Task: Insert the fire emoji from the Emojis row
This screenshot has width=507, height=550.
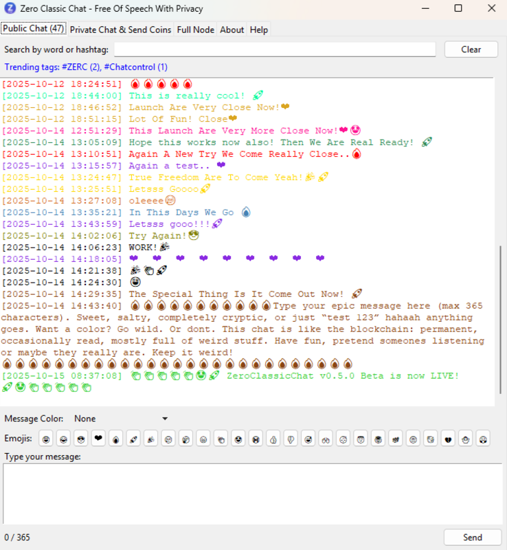Action: point(116,439)
